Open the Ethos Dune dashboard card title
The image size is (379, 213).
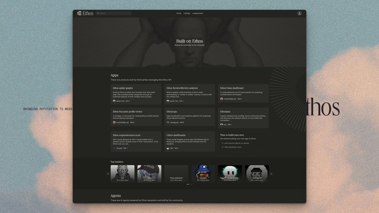tap(232, 88)
